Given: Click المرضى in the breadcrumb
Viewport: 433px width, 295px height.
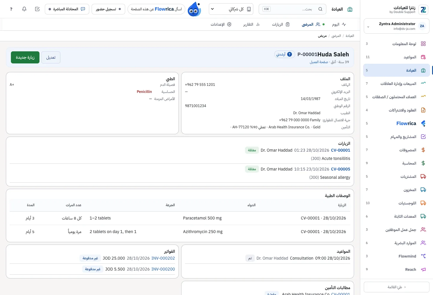Looking at the screenshot, I should tap(336, 36).
